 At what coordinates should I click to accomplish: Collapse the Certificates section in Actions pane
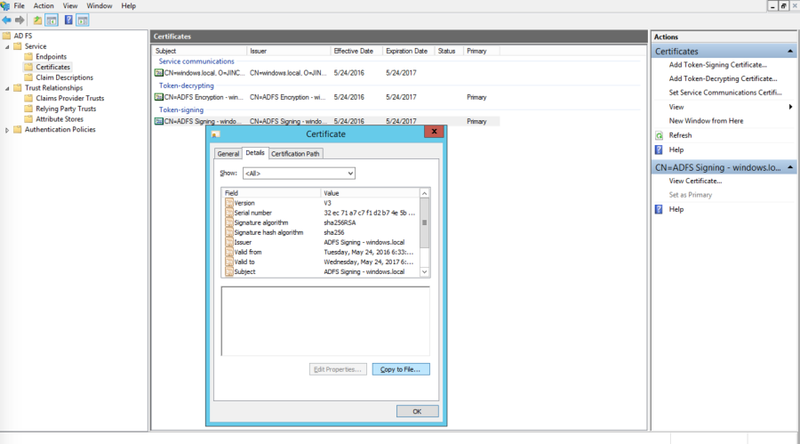pyautogui.click(x=790, y=52)
